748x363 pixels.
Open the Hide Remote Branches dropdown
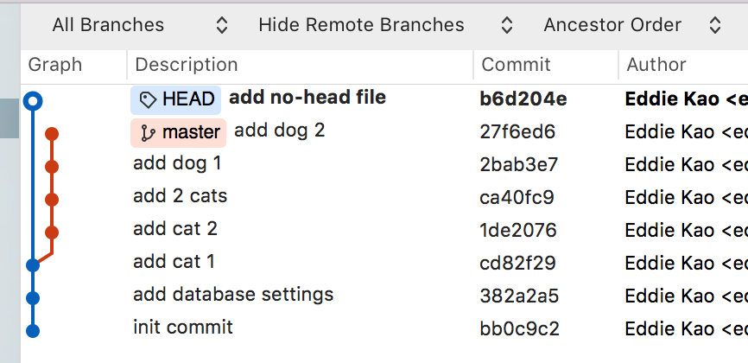(x=385, y=25)
